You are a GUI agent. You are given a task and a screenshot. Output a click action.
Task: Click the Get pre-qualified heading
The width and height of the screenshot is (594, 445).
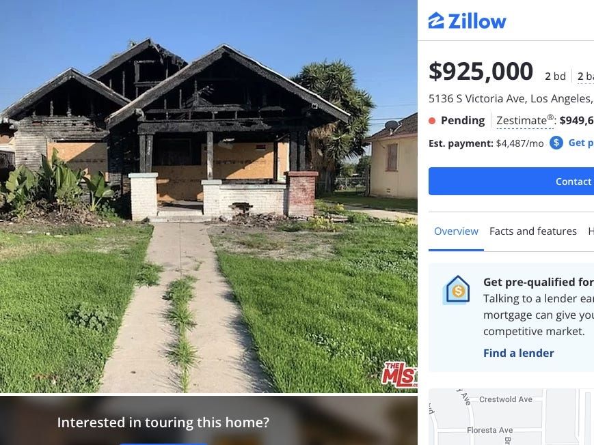click(539, 283)
